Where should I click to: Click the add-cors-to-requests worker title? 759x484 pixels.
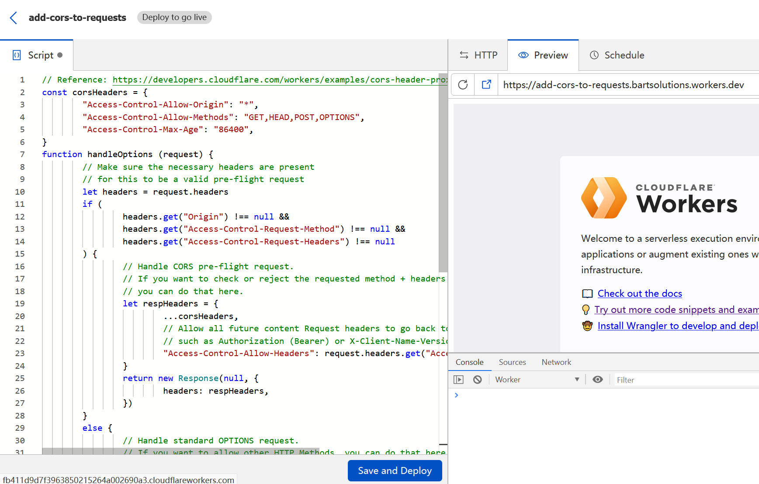pyautogui.click(x=77, y=17)
